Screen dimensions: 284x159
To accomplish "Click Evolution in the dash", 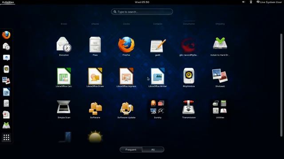I will pyautogui.click(x=6, y=46).
